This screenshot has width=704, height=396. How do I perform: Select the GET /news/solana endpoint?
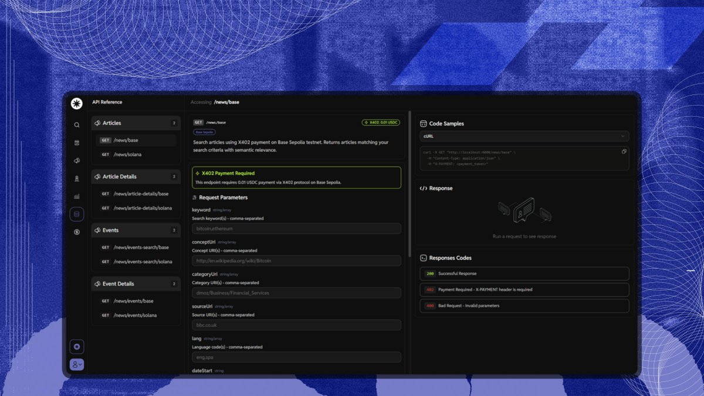pos(136,154)
